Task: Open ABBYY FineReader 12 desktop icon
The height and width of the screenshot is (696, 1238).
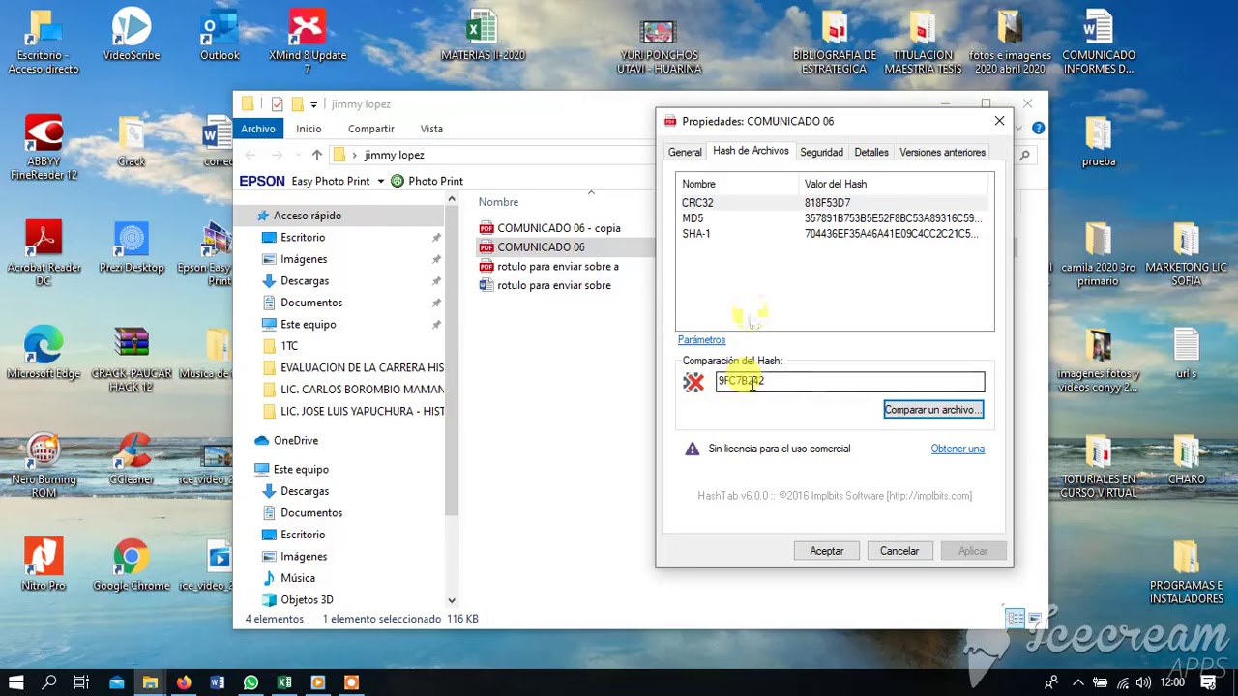Action: [x=44, y=147]
